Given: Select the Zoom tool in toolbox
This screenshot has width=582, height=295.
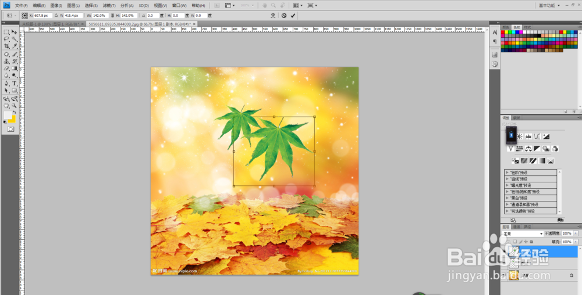Looking at the screenshot, I should click(14, 106).
